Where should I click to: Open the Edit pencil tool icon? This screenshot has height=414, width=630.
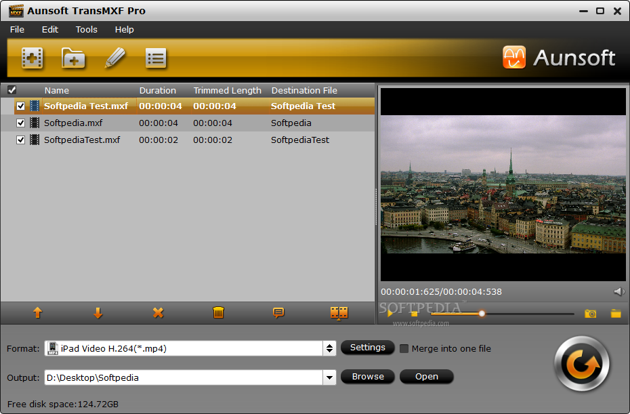point(115,58)
